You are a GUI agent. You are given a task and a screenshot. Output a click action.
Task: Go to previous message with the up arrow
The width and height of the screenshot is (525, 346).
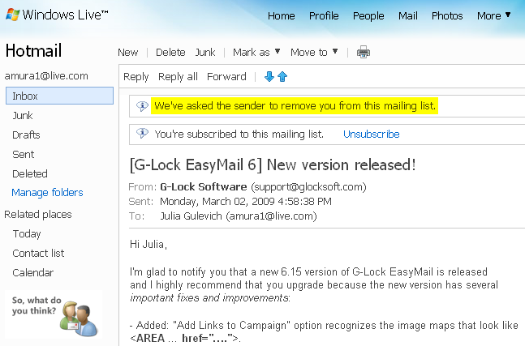tap(282, 76)
